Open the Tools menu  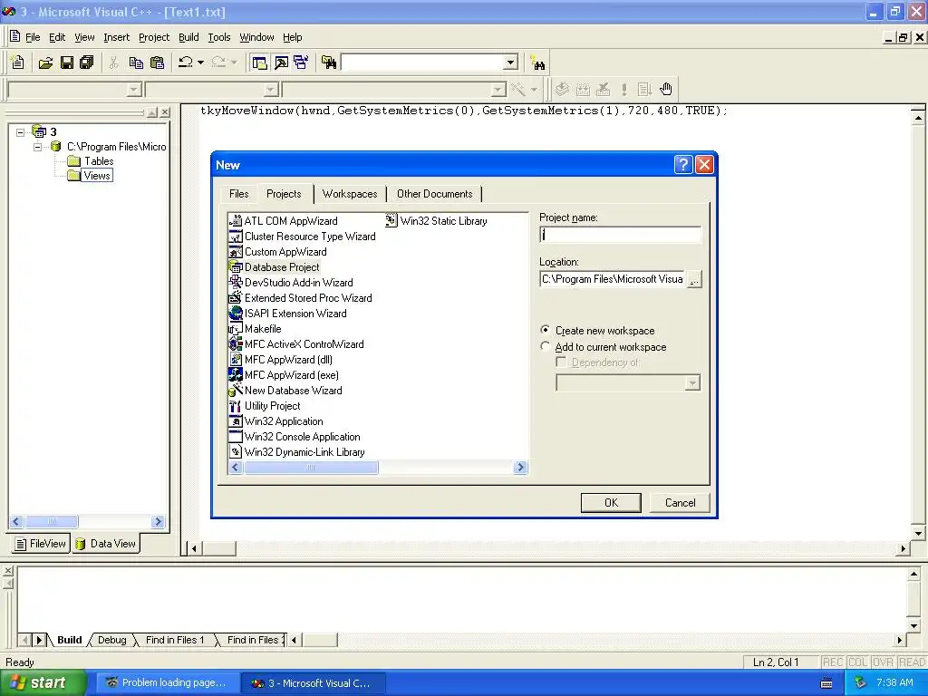219,37
